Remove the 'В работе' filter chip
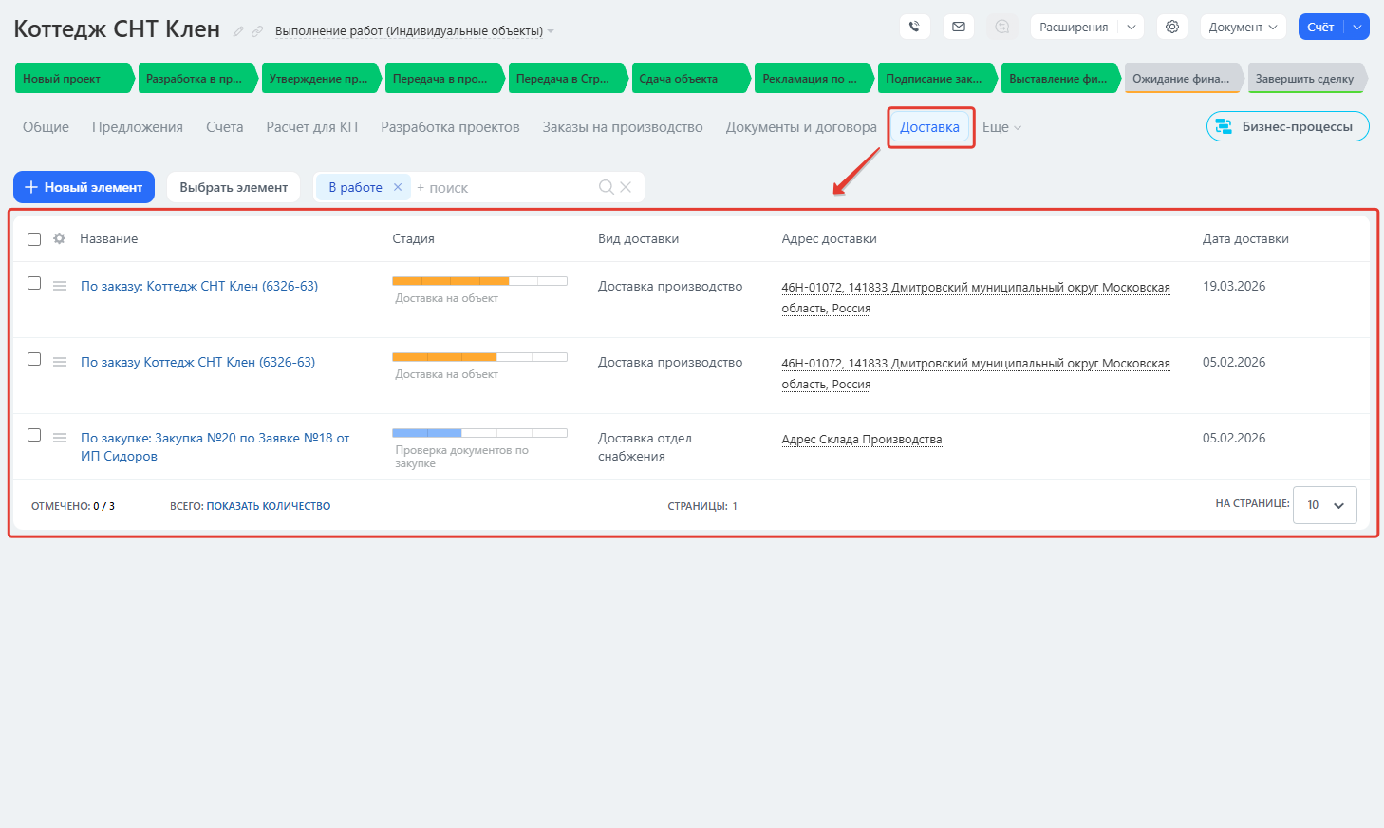Viewport: 1384px width, 828px height. [398, 187]
